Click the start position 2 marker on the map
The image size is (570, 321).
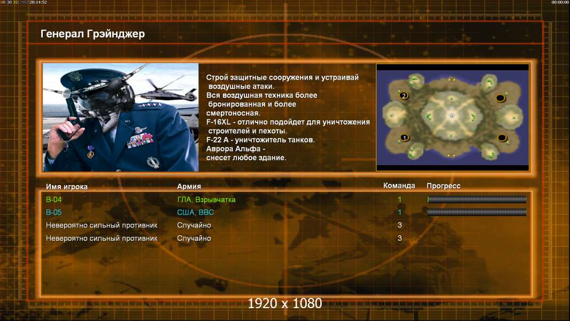(404, 96)
